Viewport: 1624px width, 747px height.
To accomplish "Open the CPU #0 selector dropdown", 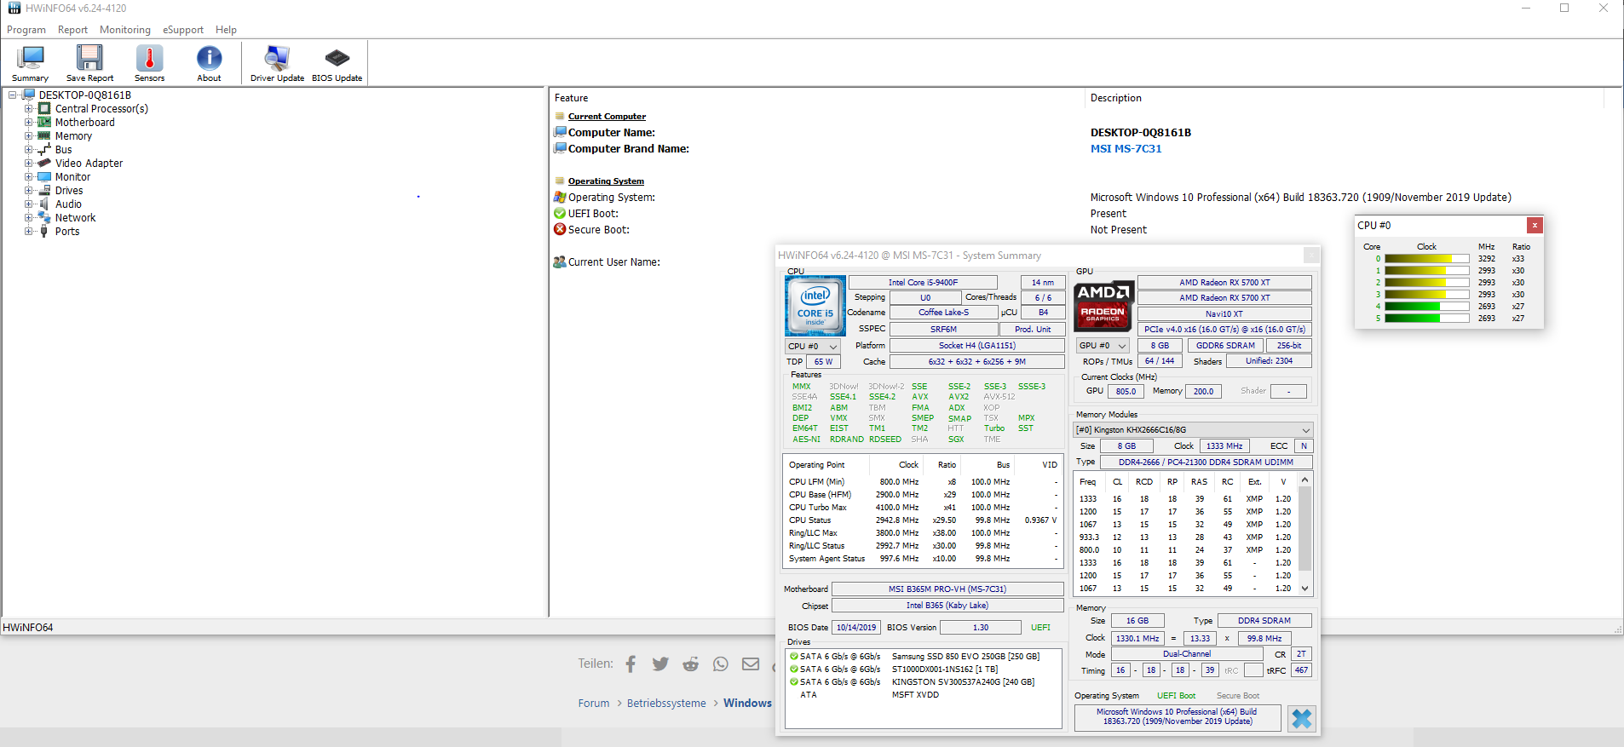I will click(x=812, y=347).
